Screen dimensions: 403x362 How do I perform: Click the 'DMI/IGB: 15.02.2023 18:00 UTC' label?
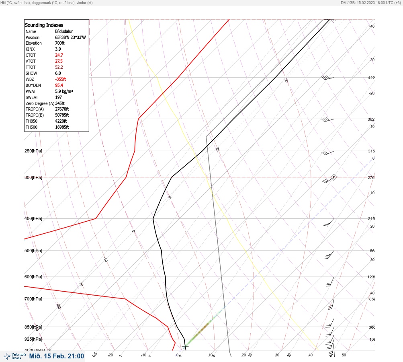[370, 3]
